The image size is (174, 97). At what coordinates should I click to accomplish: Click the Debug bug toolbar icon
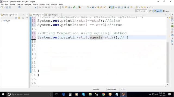point(69,7)
